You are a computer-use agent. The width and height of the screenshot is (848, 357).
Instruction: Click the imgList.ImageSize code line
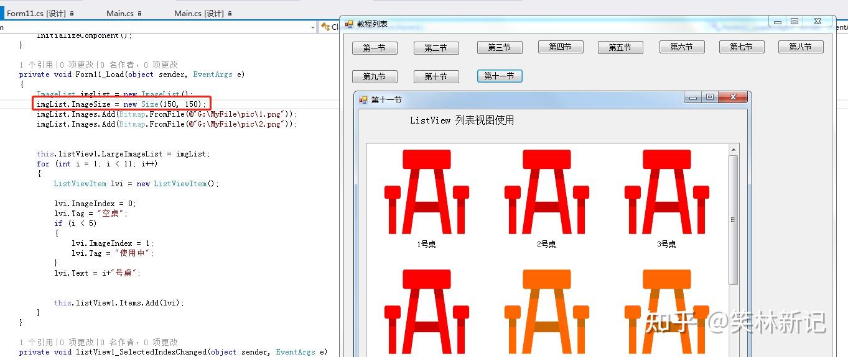[x=121, y=104]
